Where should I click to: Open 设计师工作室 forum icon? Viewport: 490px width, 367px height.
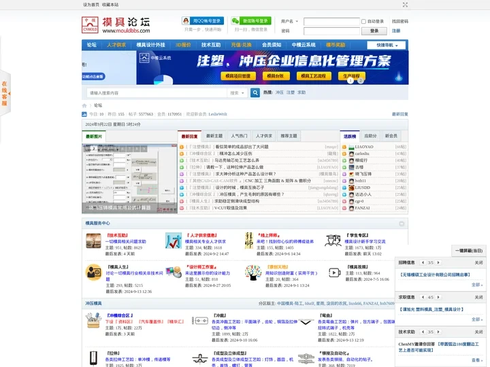[x=174, y=272]
